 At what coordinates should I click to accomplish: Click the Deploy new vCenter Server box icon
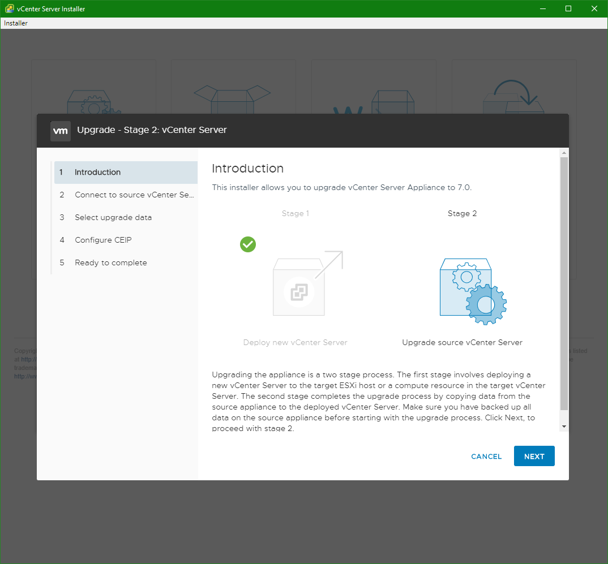[x=308, y=283]
